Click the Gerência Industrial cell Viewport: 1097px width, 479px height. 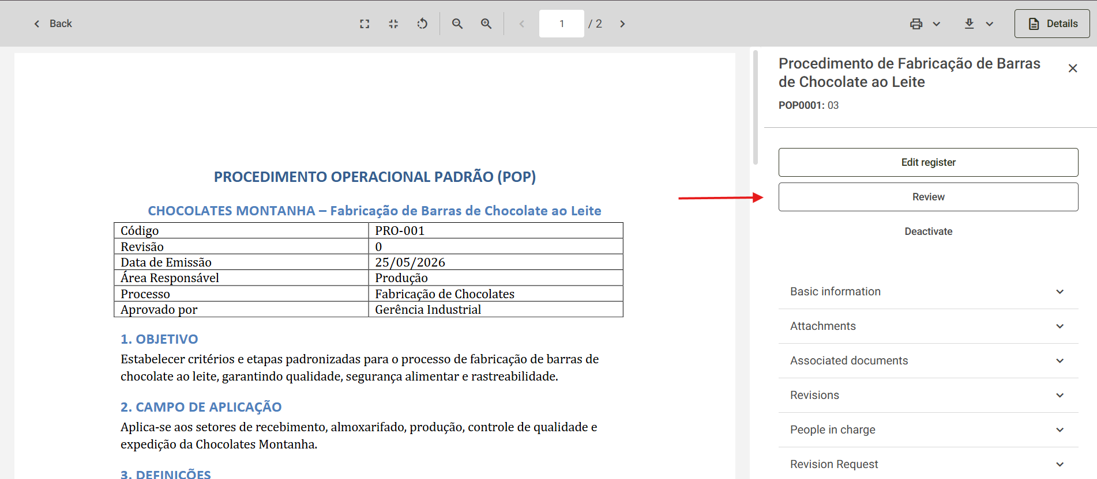495,309
